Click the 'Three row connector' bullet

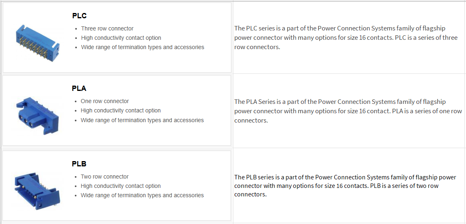tap(107, 28)
